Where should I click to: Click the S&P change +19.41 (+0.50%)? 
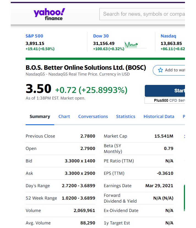tap(40, 49)
